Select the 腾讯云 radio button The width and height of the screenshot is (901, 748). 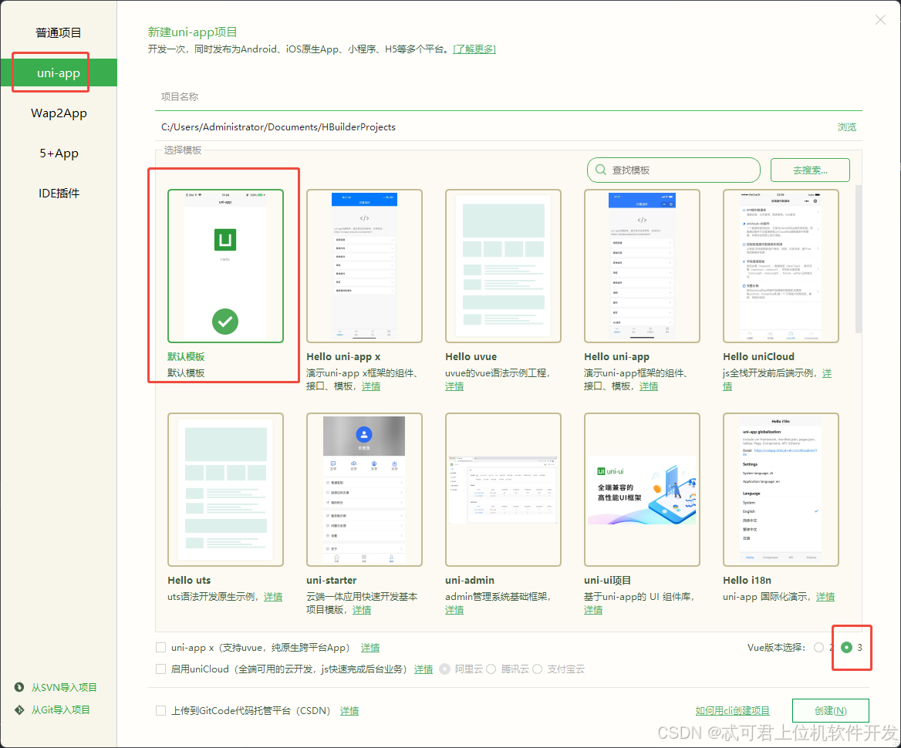(x=491, y=669)
